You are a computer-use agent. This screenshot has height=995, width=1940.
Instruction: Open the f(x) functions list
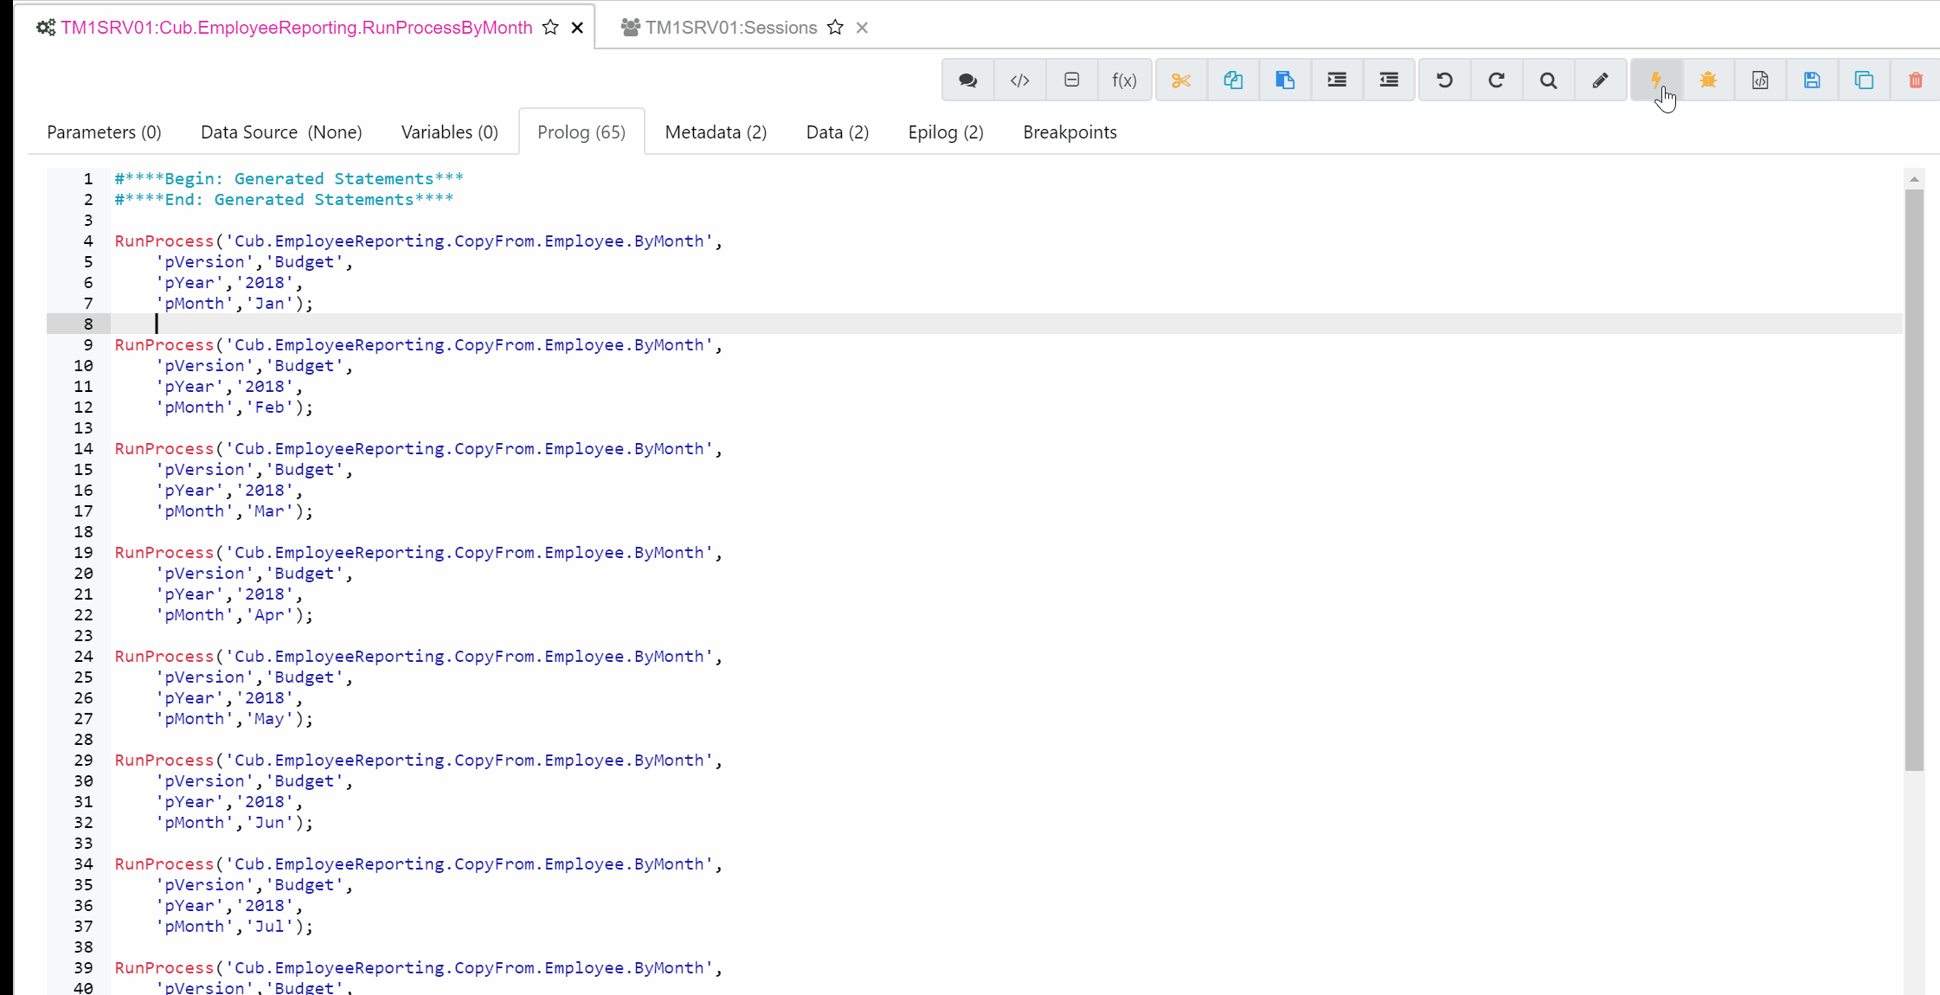click(1123, 80)
